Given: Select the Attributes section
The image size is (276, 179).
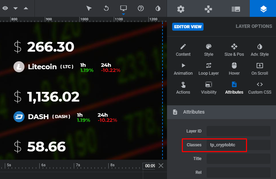Looking at the screenshot, I should tap(234, 88).
